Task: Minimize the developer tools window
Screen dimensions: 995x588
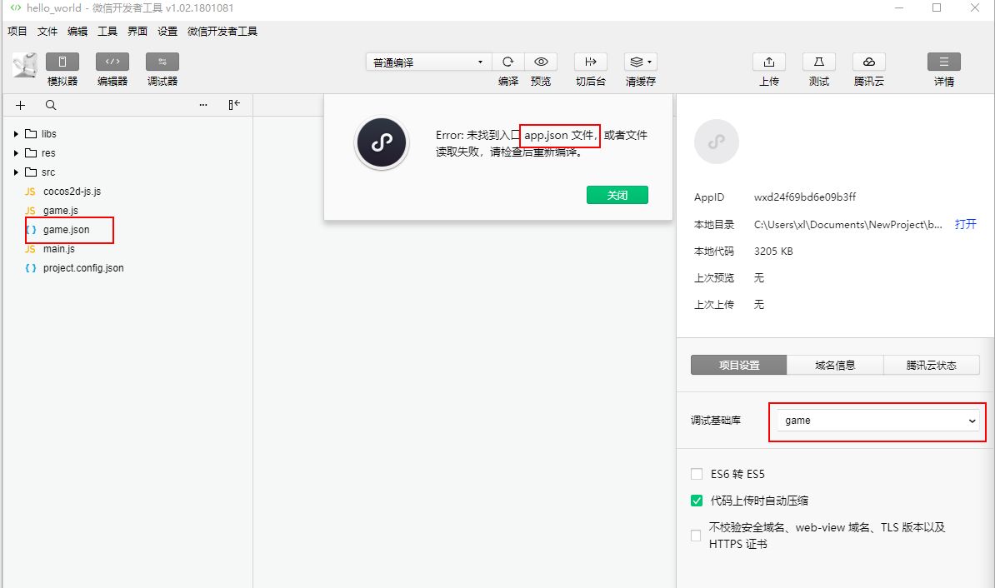Action: pos(899,7)
